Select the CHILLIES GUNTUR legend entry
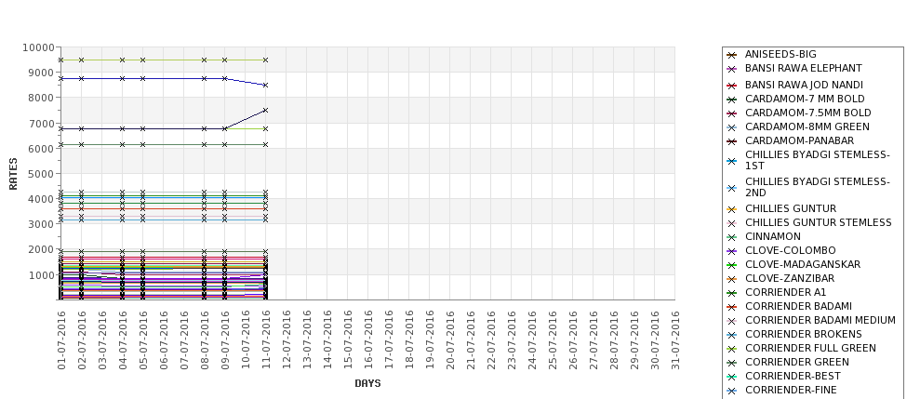 coord(781,208)
